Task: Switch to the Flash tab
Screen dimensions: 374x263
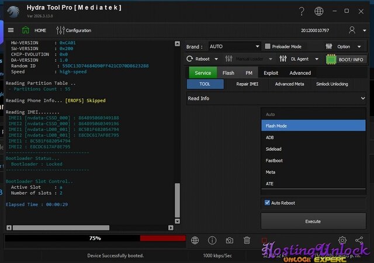Action: tap(228, 73)
